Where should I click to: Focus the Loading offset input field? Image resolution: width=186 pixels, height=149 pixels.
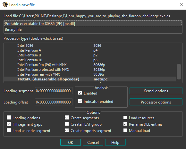coord(54,102)
